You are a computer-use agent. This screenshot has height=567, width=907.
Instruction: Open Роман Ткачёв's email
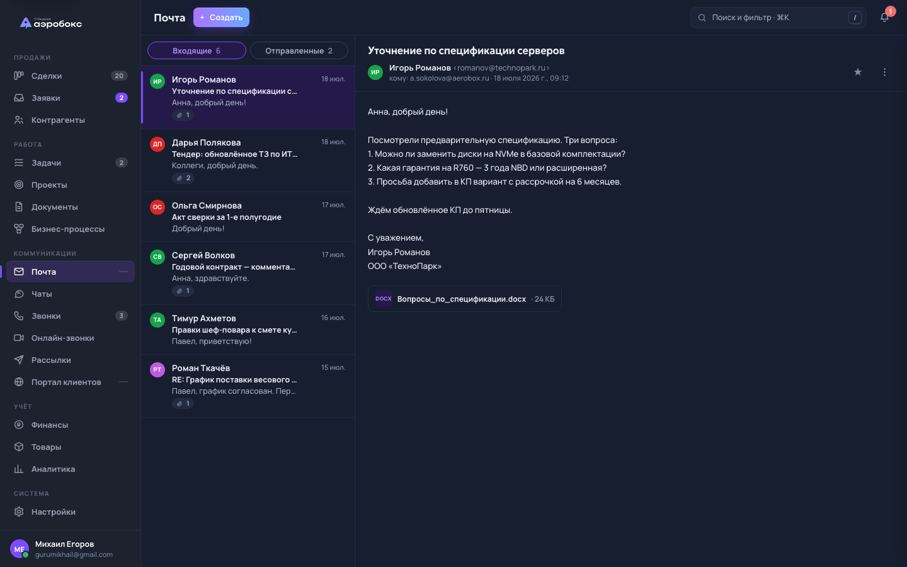point(248,386)
